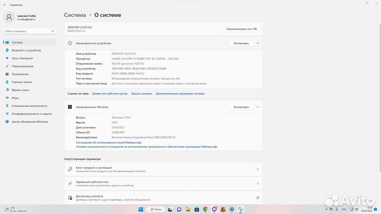This screenshot has width=381, height=214.
Task: Collapse Характеристики Windows section
Action: click(x=258, y=107)
